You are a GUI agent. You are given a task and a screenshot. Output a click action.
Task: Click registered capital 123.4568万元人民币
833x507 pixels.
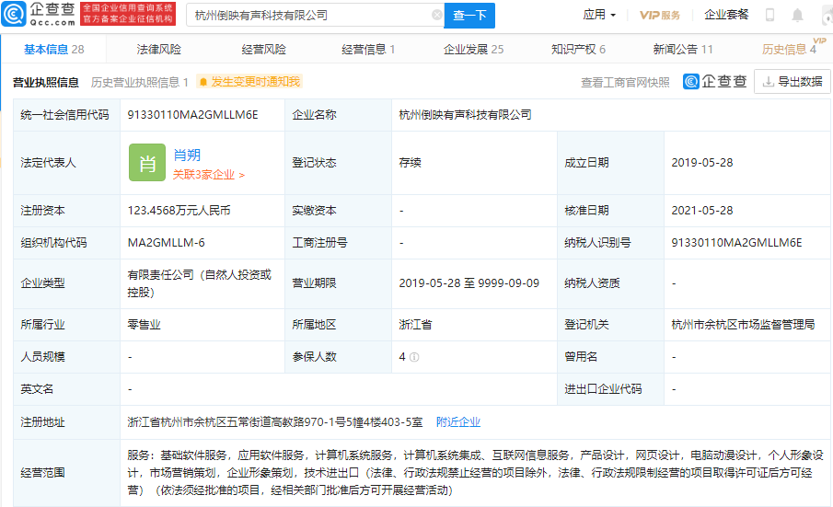(179, 210)
